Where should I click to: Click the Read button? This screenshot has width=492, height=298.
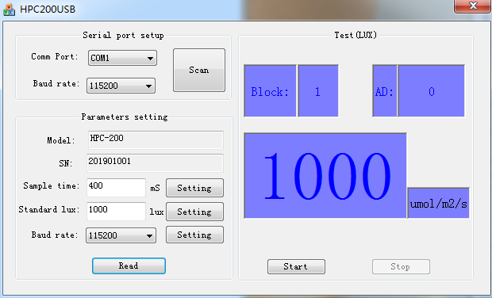pos(129,266)
